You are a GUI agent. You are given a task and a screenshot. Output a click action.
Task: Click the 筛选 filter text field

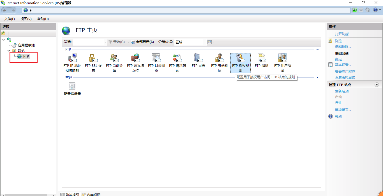(88, 42)
